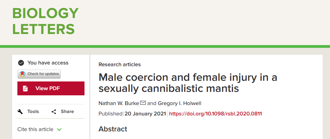Click the article title about sexually cannibalistic mantis

[x=188, y=82]
